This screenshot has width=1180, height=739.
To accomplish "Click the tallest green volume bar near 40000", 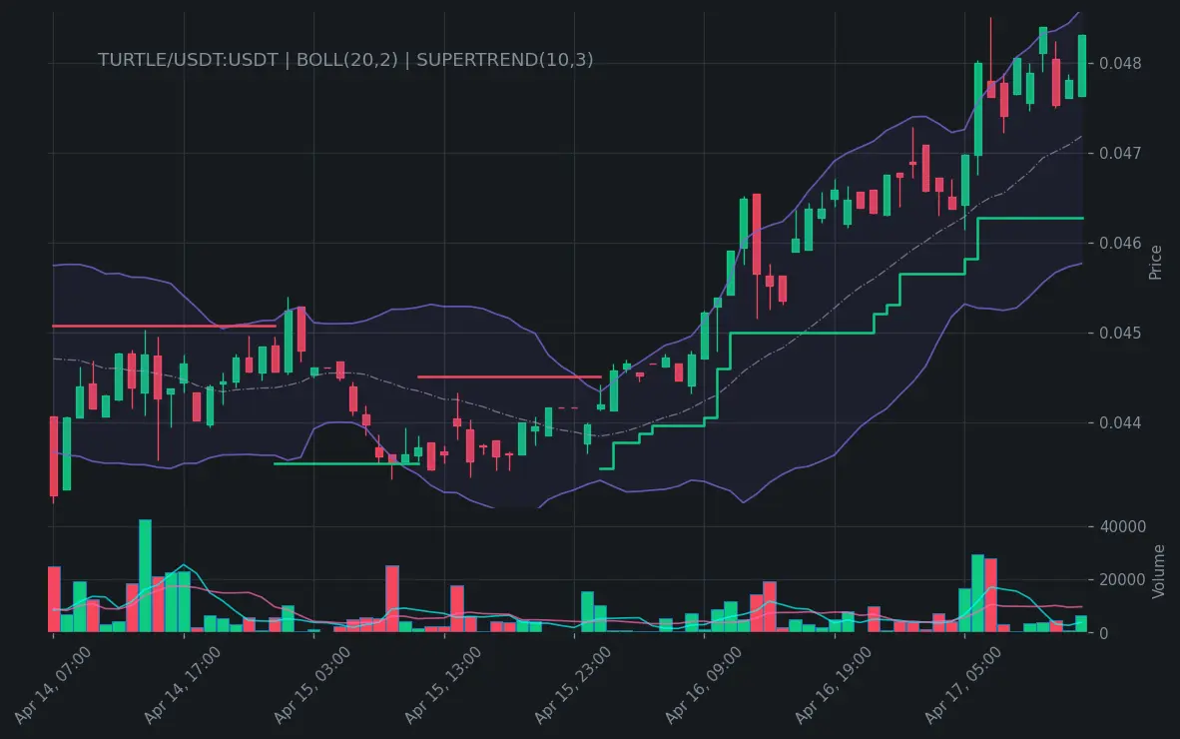I will (x=145, y=575).
